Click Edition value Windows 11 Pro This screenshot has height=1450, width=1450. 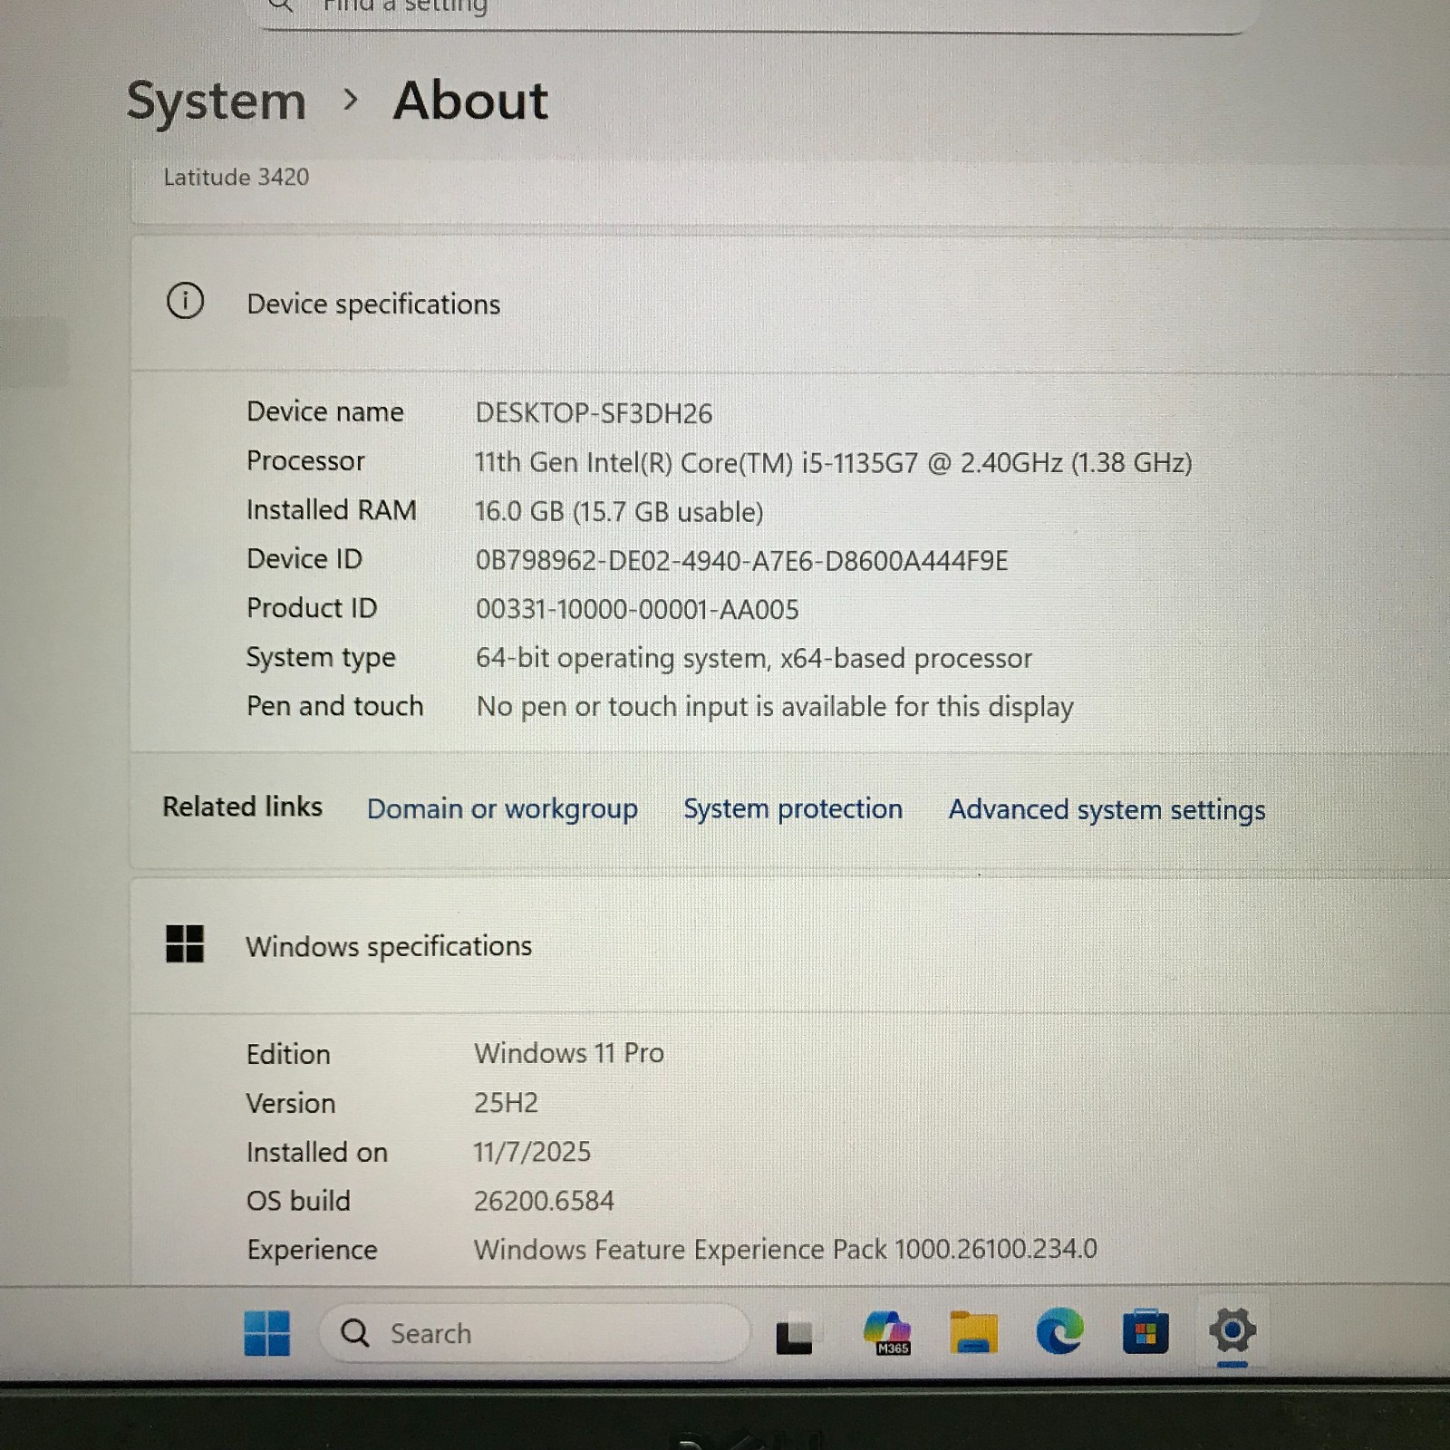(569, 1053)
